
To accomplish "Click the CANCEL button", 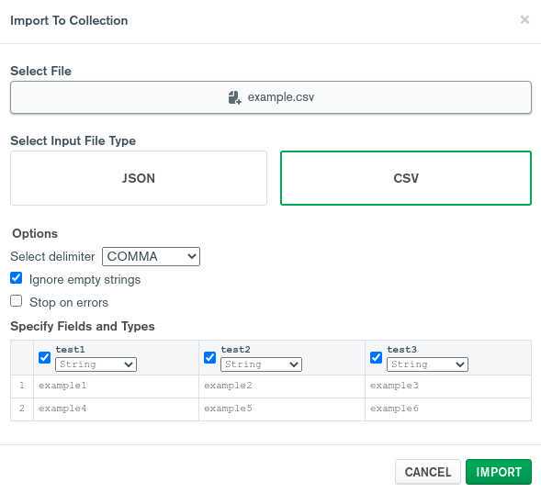I will point(428,472).
